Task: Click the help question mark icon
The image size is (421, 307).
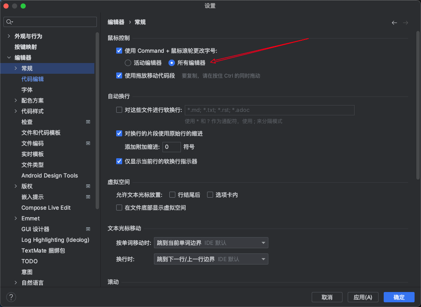Action: pyautogui.click(x=11, y=297)
